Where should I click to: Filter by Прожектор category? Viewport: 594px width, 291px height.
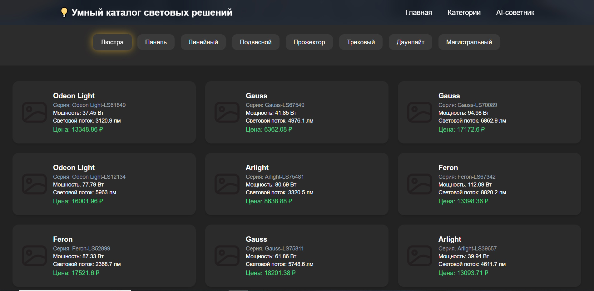pyautogui.click(x=309, y=42)
